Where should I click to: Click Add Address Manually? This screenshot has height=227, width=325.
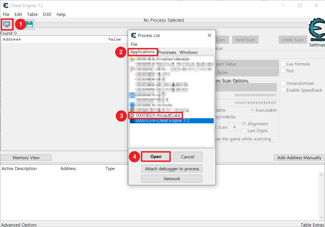pos(299,158)
